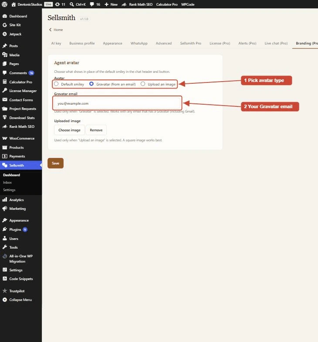Click the Tools wrench icon
The height and width of the screenshot is (342, 318).
click(4, 247)
